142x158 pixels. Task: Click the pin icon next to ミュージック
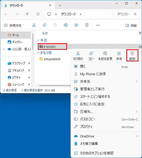coord(29,84)
